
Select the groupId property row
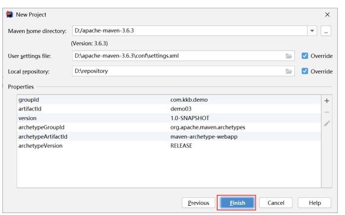[x=169, y=100]
